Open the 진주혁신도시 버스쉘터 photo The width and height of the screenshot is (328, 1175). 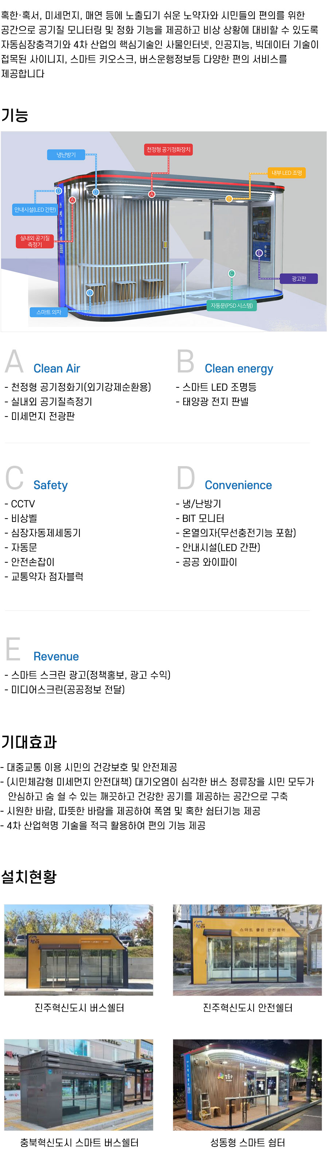79,949
